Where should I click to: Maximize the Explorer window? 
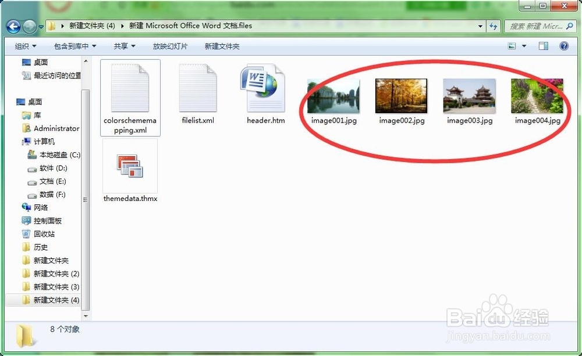point(543,6)
